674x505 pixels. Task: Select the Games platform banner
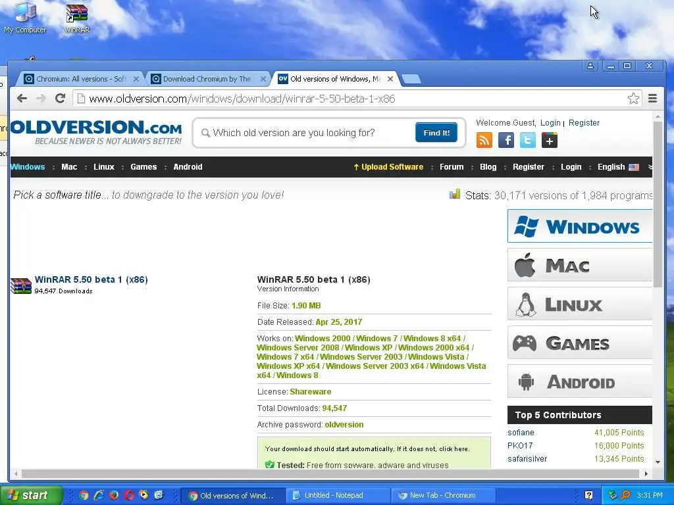(580, 342)
